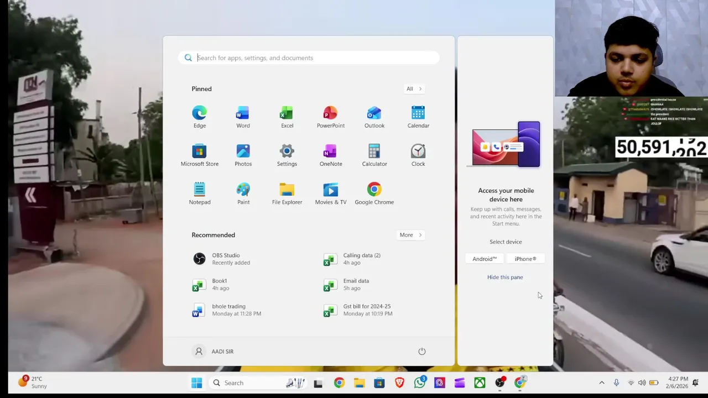
Task: Click the Windows Start button in taskbar
Action: point(196,383)
